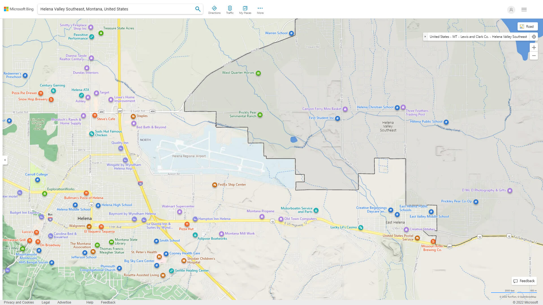
Task: Zoom out on the map
Action: click(534, 56)
